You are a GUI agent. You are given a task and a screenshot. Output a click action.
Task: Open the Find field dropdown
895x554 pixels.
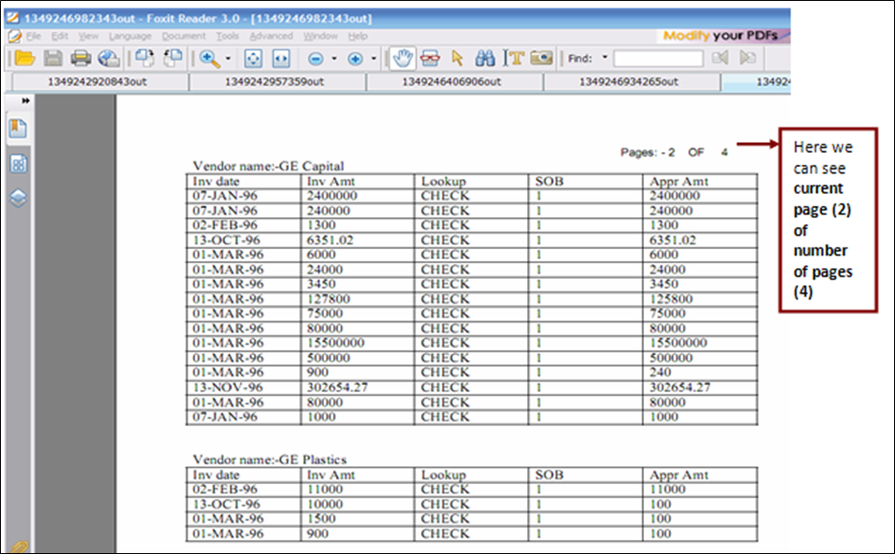click(604, 58)
